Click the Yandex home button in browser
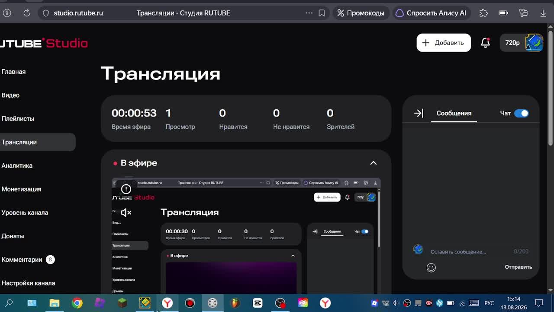 coord(7,13)
